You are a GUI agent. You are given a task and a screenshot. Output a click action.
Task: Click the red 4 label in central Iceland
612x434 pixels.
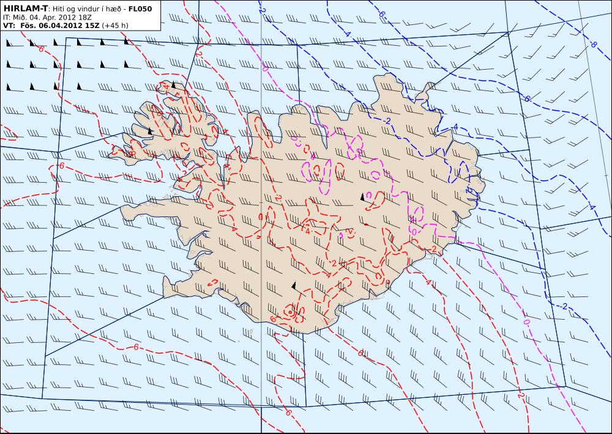(x=308, y=232)
